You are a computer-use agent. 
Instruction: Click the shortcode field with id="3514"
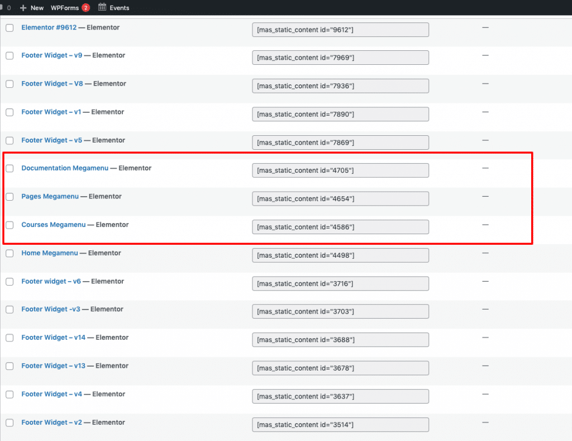point(340,425)
